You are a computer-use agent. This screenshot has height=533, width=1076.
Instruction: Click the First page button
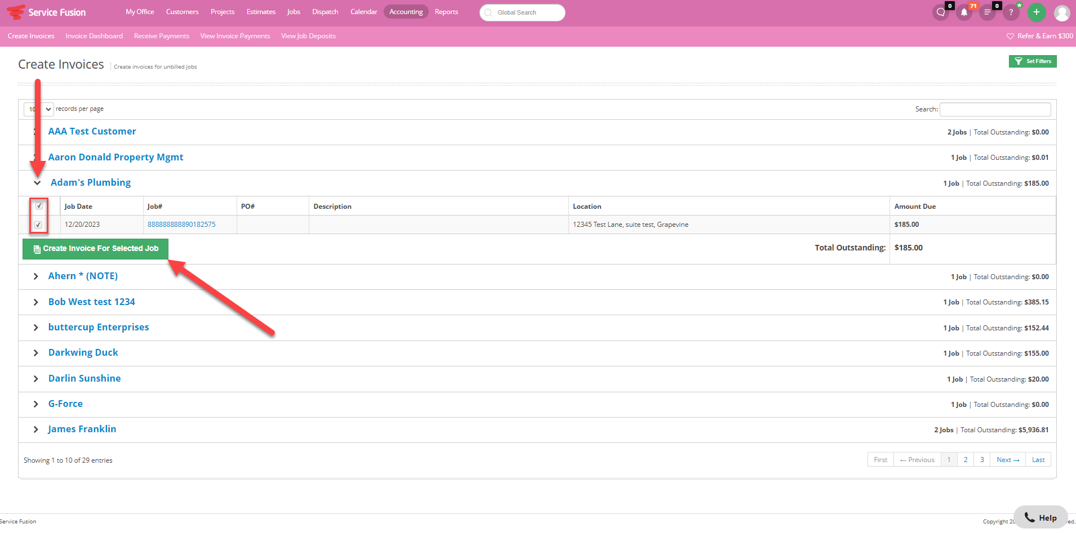(x=881, y=460)
